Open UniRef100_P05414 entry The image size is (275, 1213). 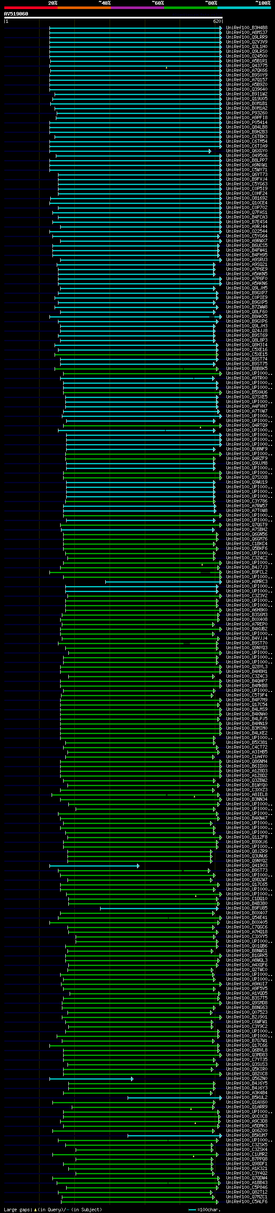tap(247, 123)
